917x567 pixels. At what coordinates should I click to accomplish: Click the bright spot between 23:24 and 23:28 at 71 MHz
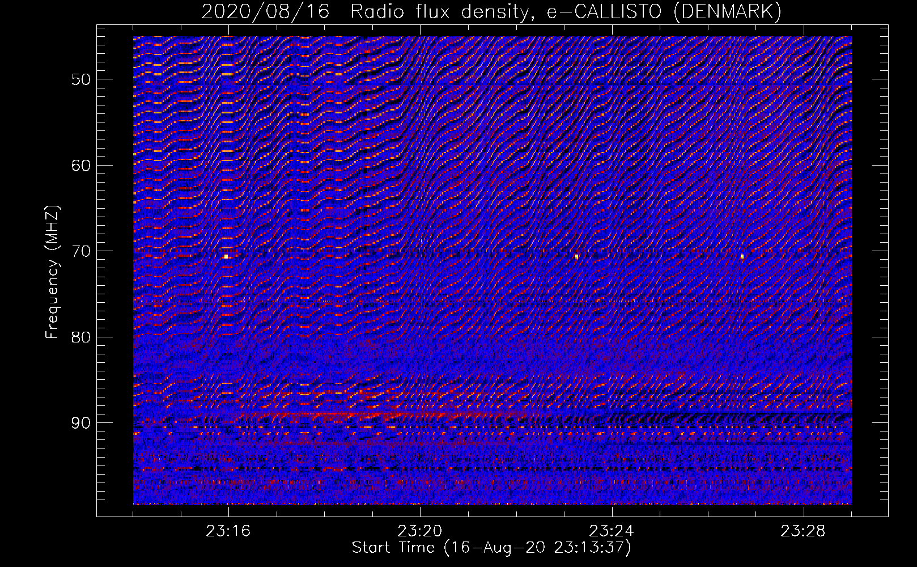742,256
